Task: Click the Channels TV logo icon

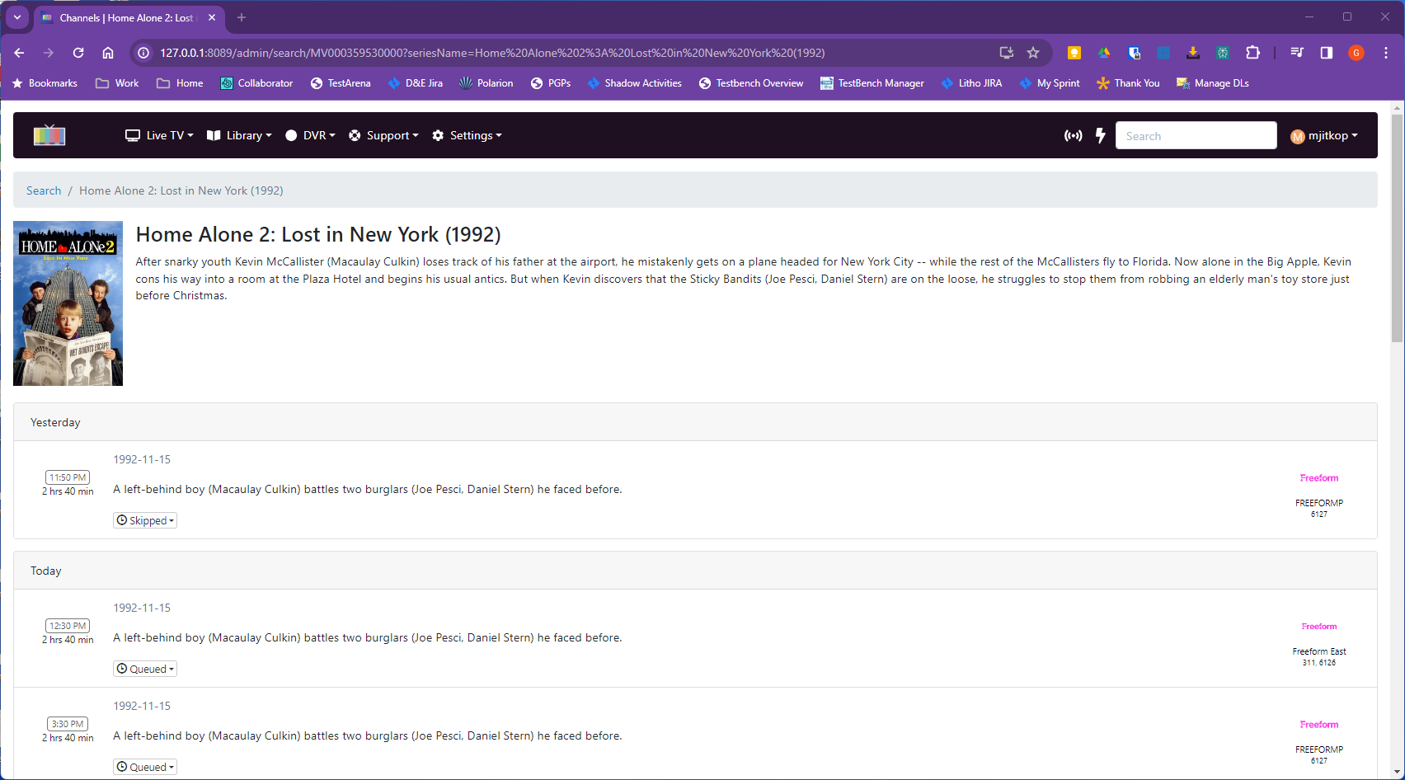Action: tap(49, 135)
